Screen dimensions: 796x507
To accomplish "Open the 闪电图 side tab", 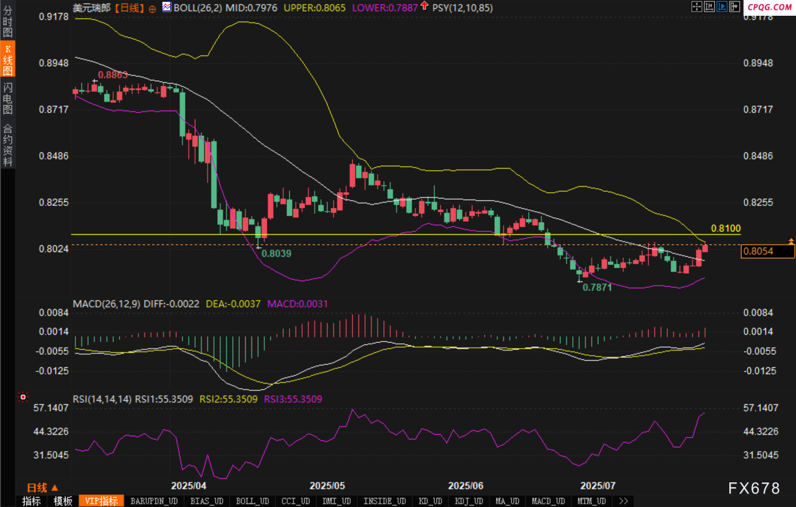I will 7,98.
